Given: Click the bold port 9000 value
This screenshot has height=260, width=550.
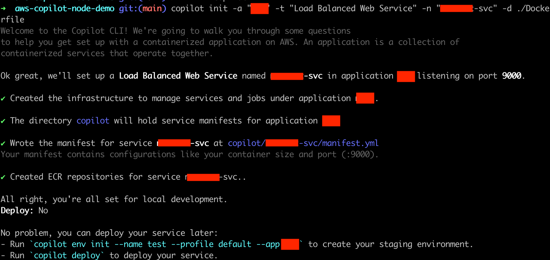Looking at the screenshot, I should (512, 76).
